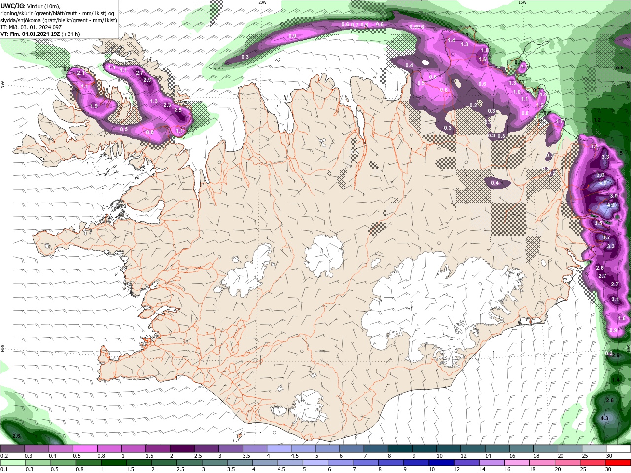Click the '3.1' value on the east coast
This screenshot has height=473, width=631.
click(x=615, y=299)
